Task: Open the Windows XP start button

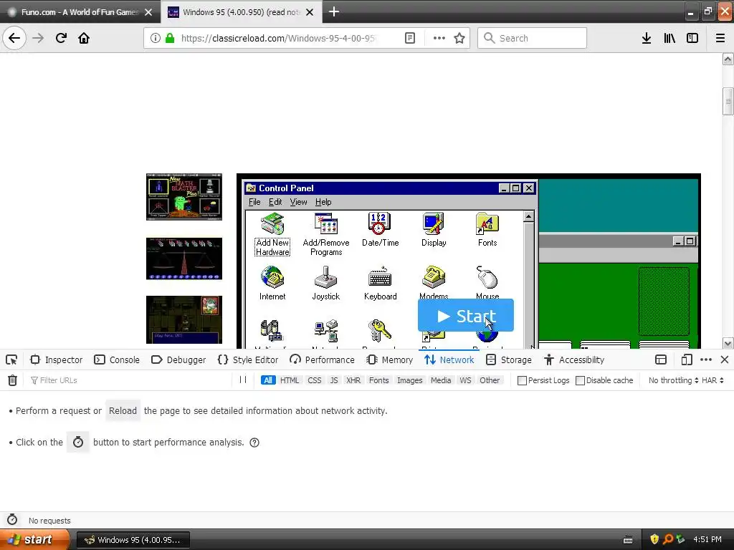Action: (x=34, y=539)
